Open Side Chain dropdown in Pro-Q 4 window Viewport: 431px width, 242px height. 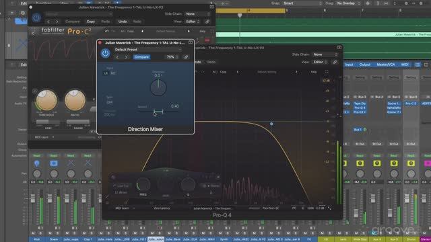tap(325, 54)
